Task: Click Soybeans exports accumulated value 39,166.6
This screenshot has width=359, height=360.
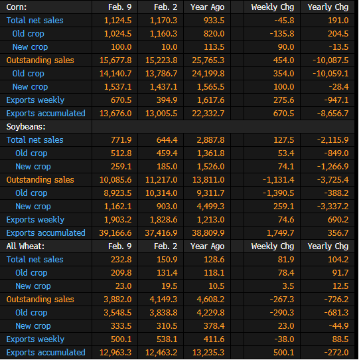Action: point(115,233)
